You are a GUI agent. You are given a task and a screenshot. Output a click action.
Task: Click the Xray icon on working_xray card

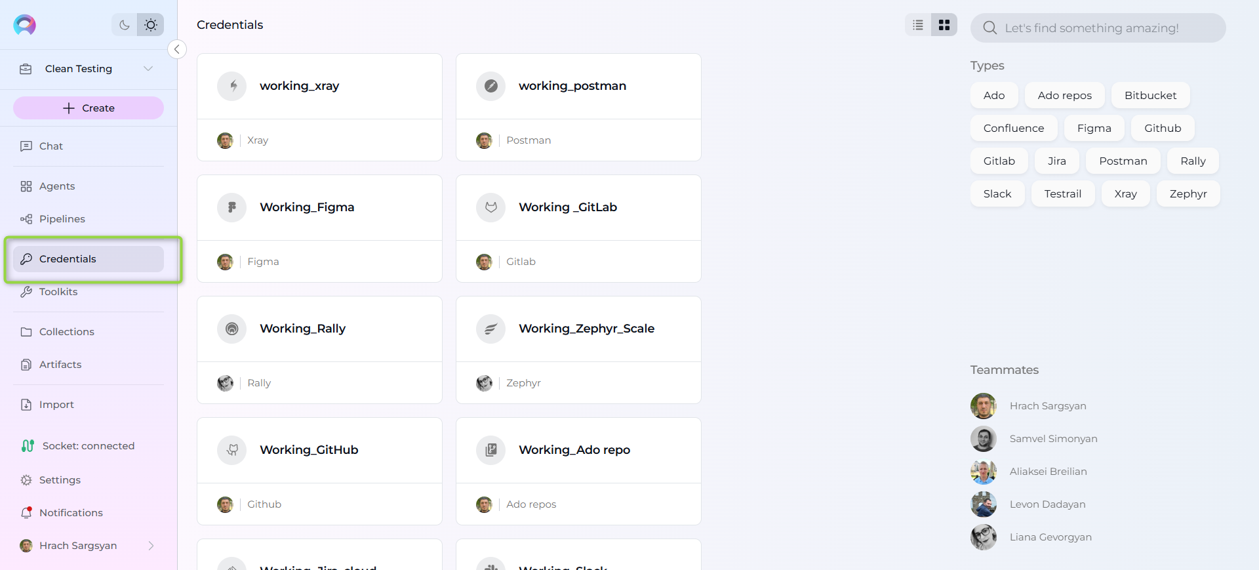tap(232, 86)
